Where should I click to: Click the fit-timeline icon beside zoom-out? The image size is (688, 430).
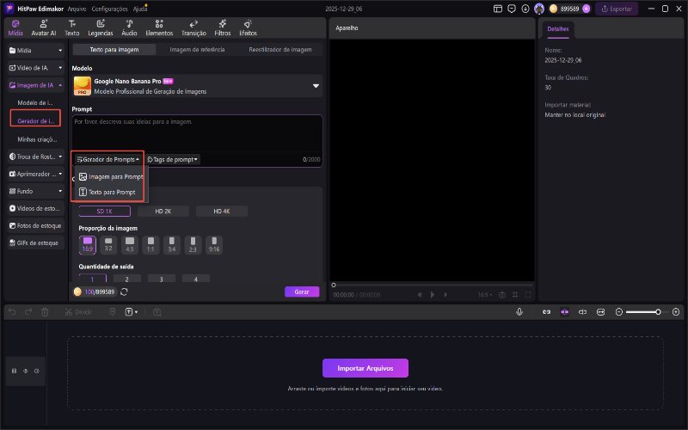(600, 312)
